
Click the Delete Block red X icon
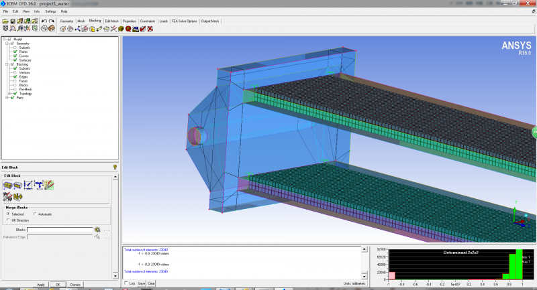click(x=150, y=29)
